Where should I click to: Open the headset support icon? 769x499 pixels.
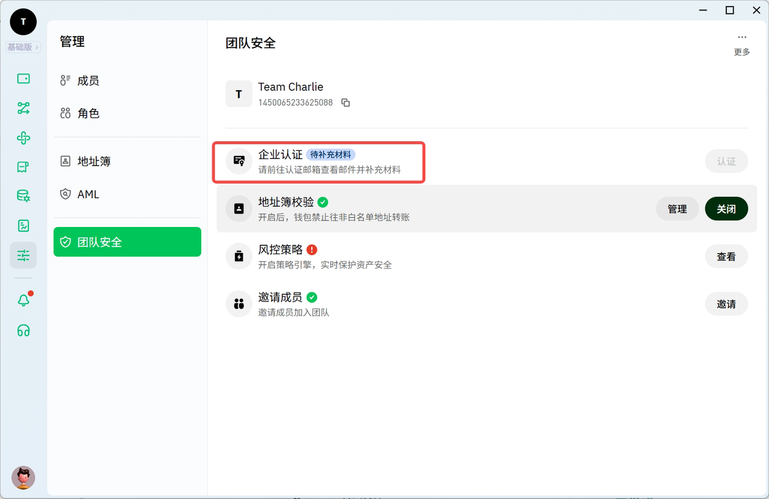23,330
